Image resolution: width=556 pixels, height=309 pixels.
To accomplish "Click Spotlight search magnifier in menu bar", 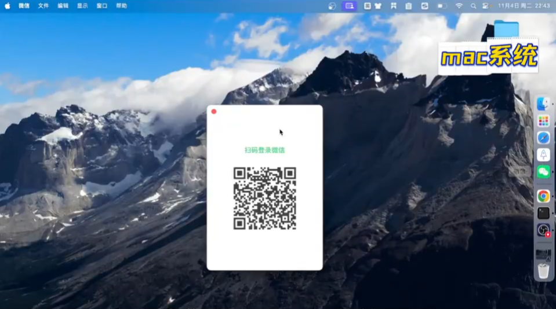I will pyautogui.click(x=473, y=6).
